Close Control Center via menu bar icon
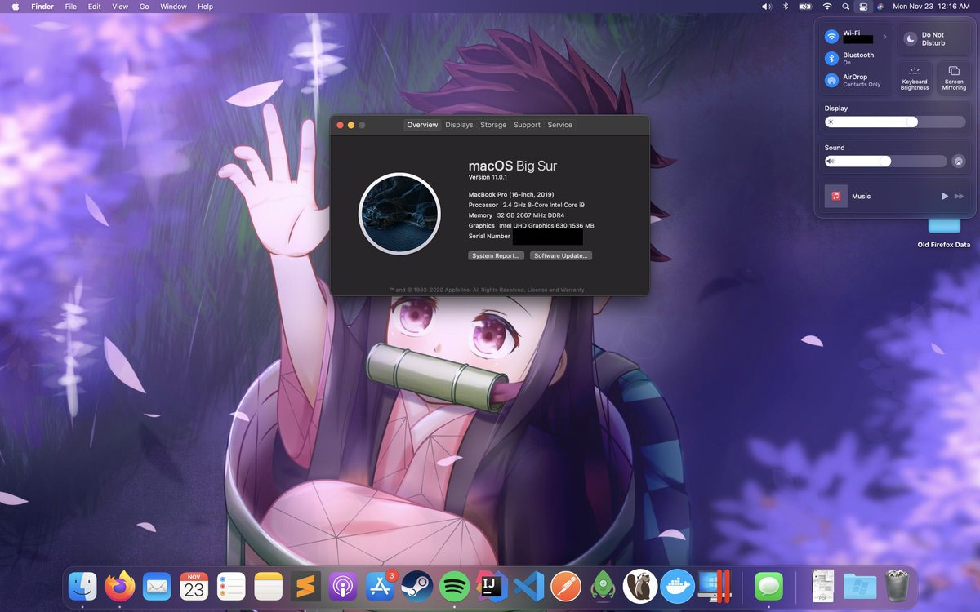The image size is (980, 612). [x=863, y=7]
